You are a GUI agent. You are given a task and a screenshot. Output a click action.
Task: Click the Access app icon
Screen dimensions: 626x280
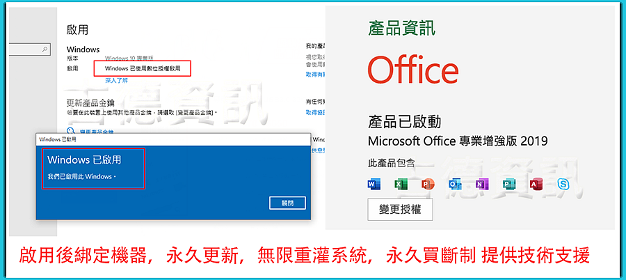[x=536, y=185]
